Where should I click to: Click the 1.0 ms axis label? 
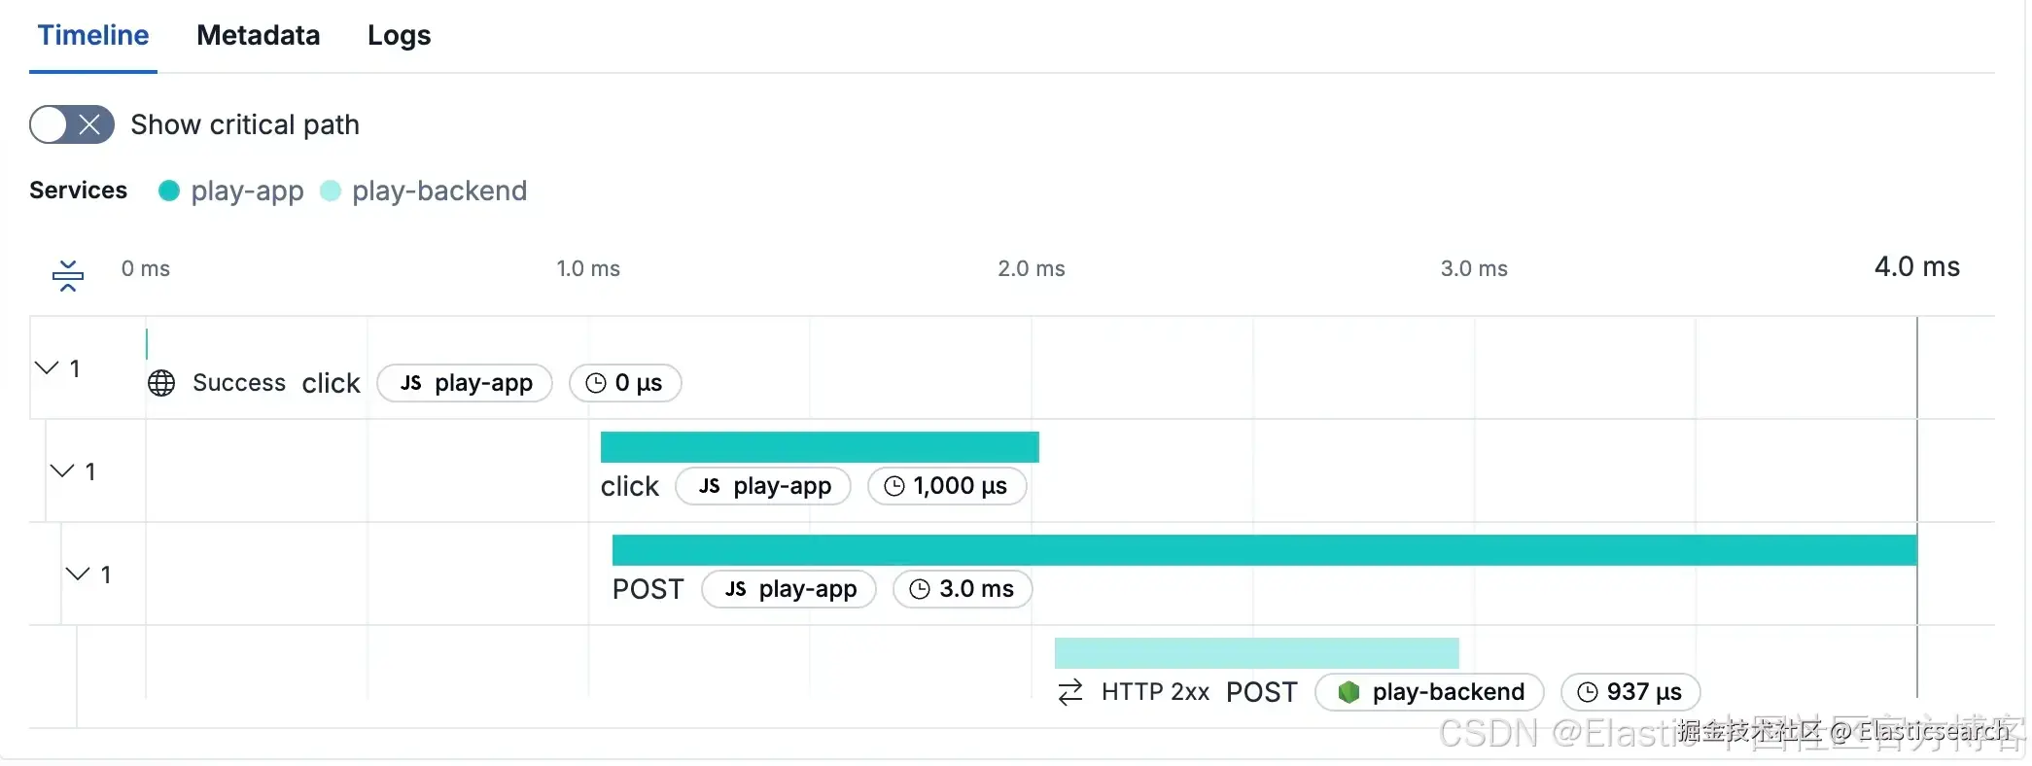point(588,268)
